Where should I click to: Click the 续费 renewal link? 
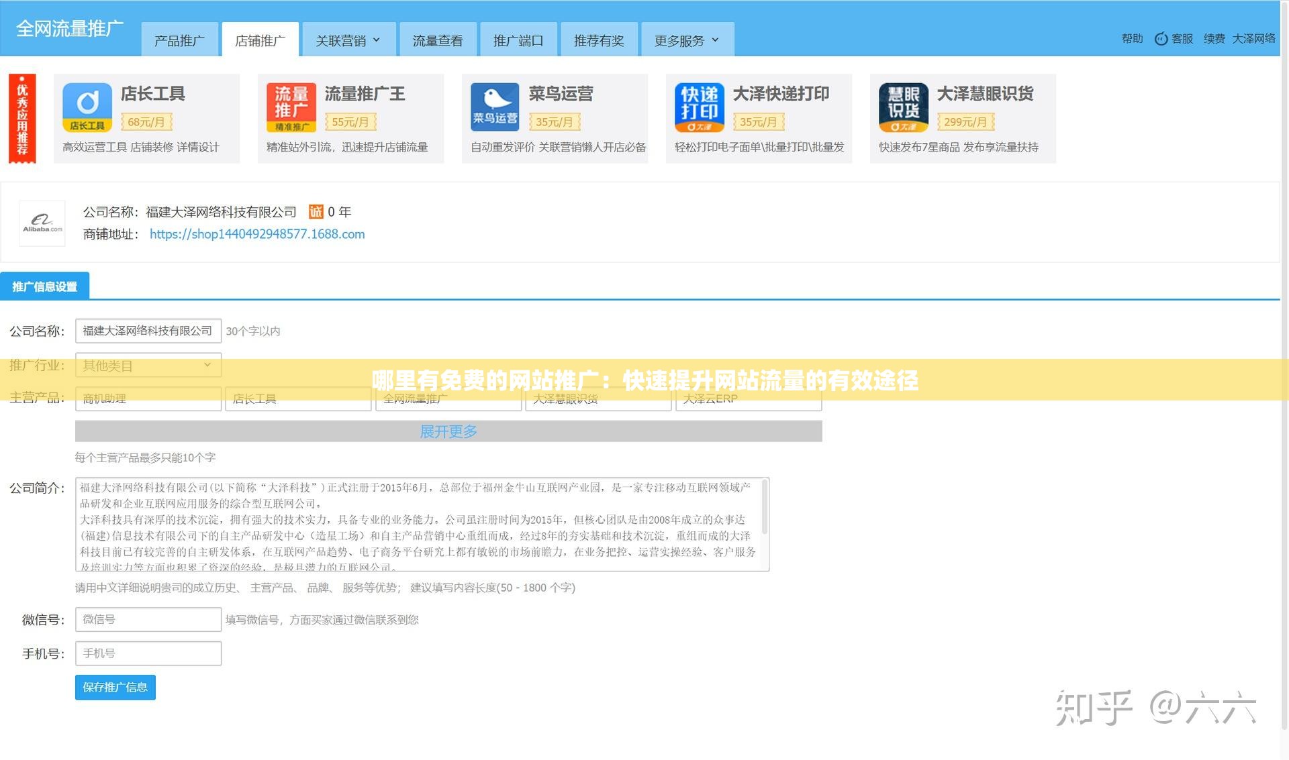click(1214, 39)
